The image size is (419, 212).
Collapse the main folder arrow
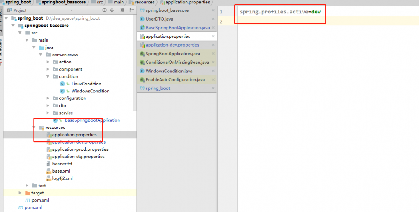[27, 40]
